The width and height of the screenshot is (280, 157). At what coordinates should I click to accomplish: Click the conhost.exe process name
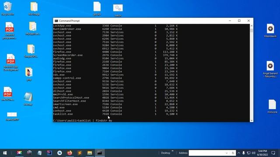[x=62, y=111]
